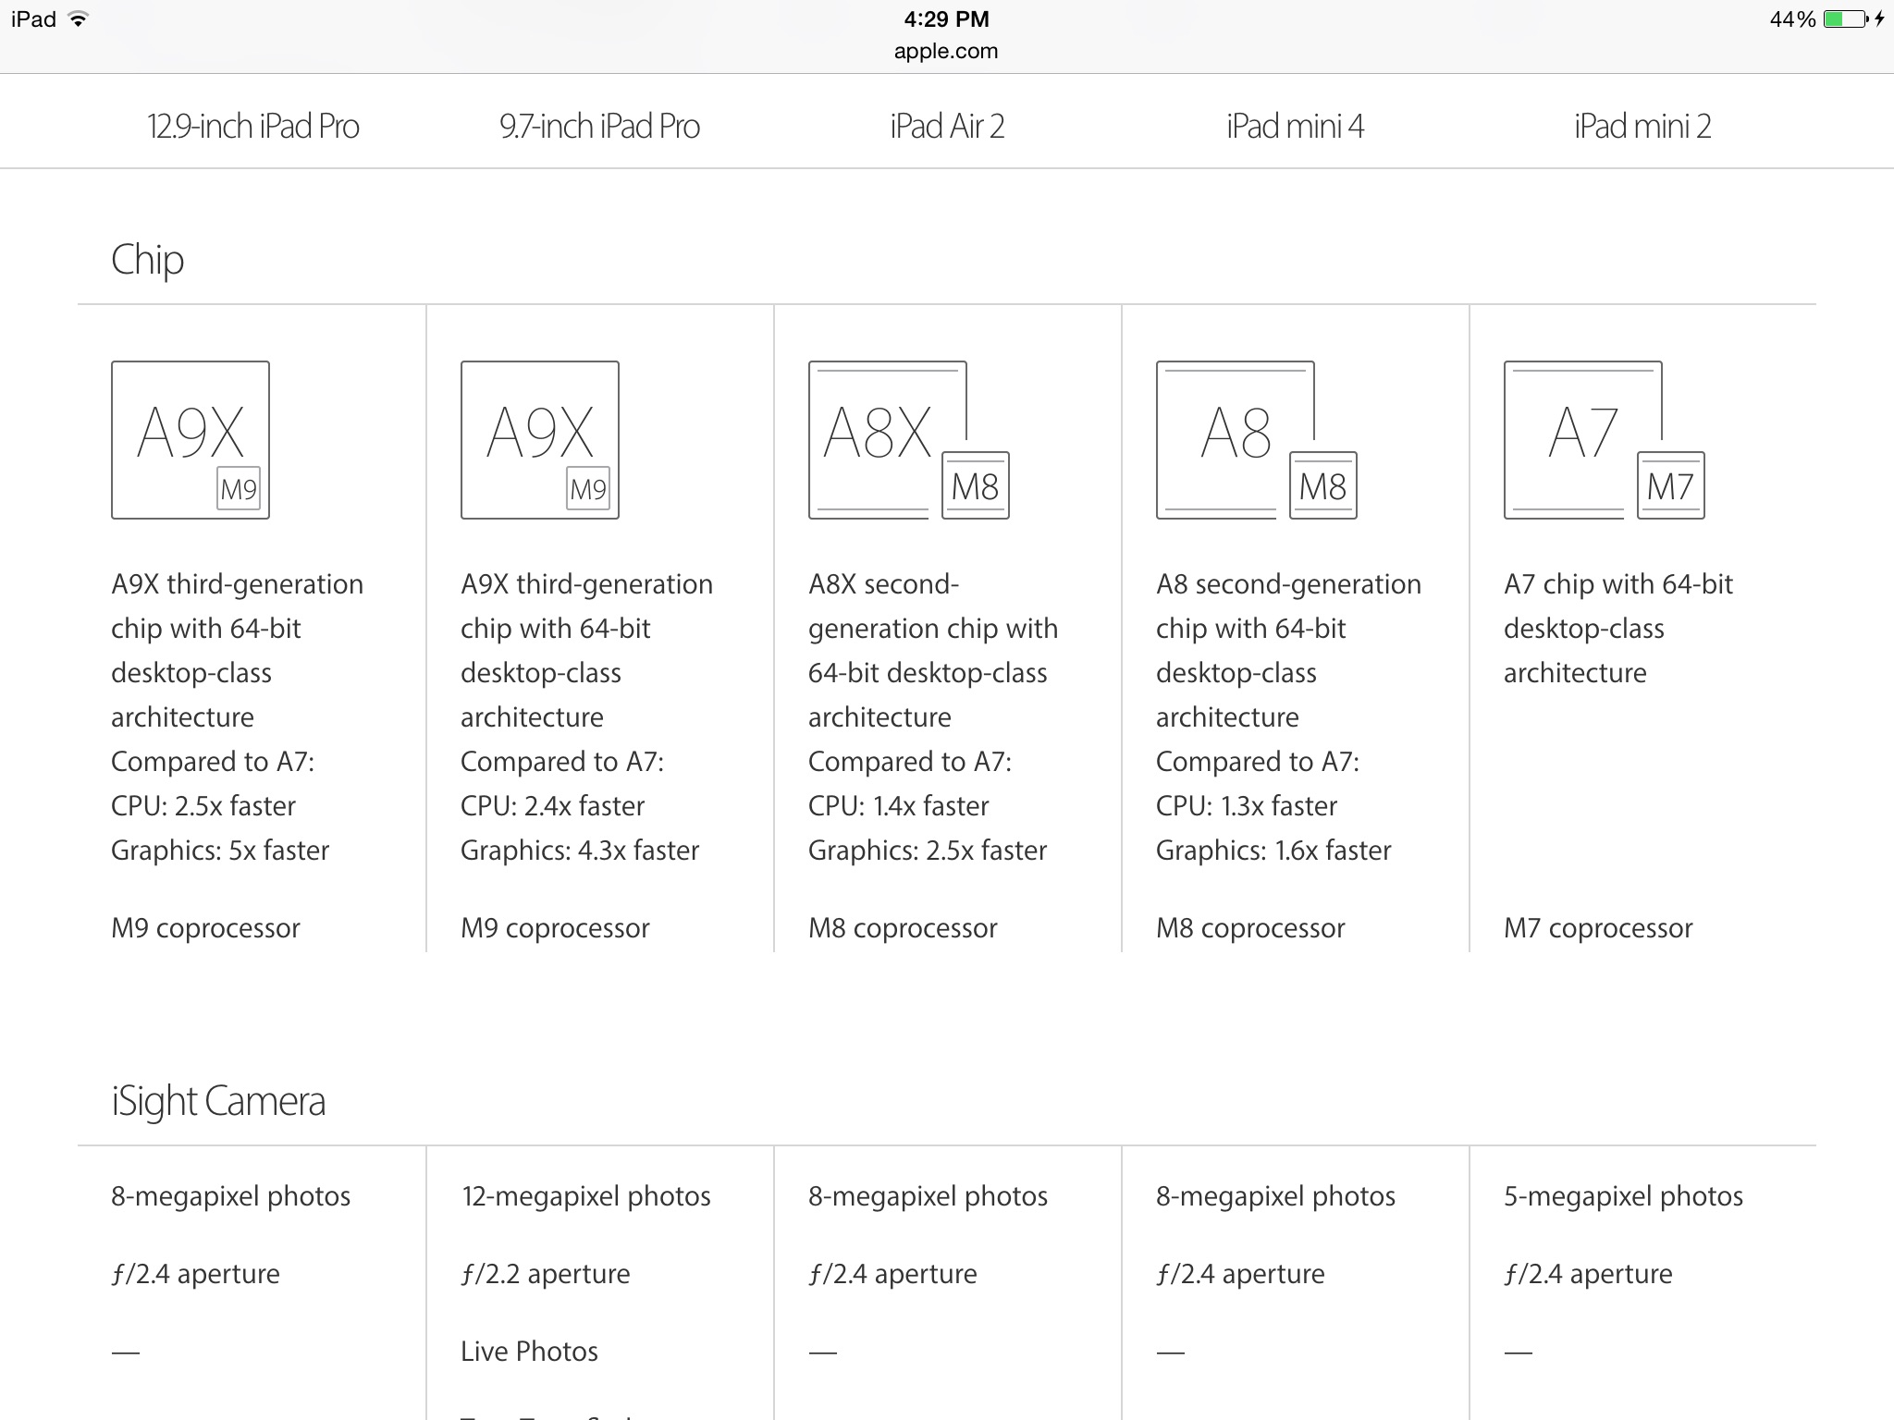This screenshot has width=1894, height=1420.
Task: Select the 9.7-inch iPad Pro column header
Action: [x=599, y=126]
